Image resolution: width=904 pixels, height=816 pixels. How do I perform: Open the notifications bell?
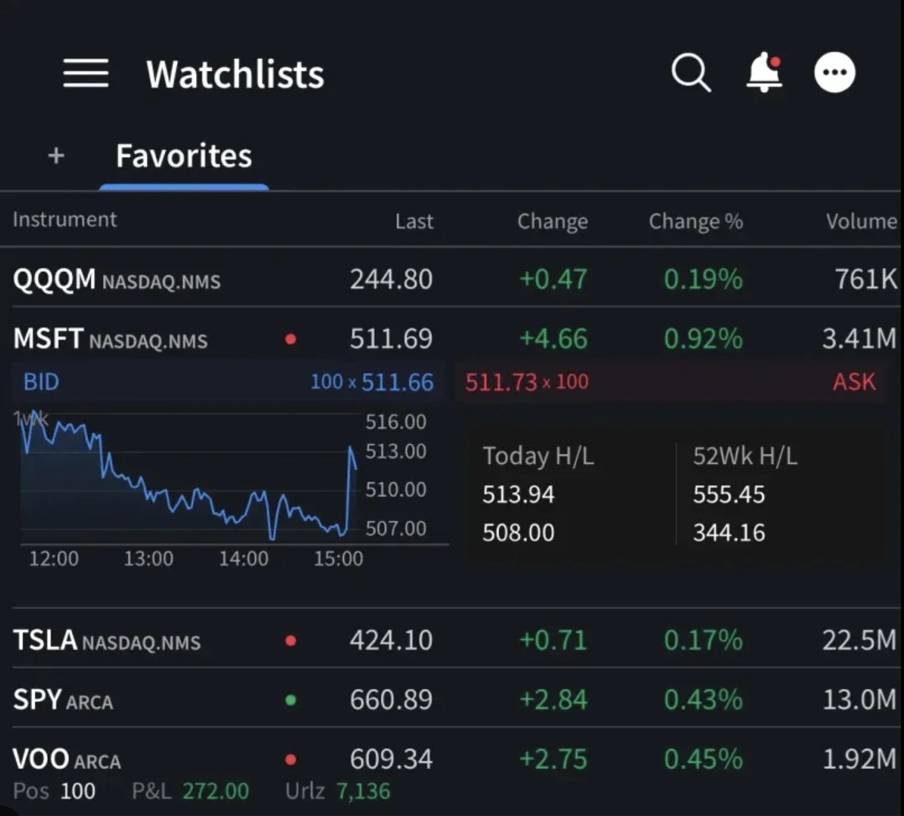point(763,72)
